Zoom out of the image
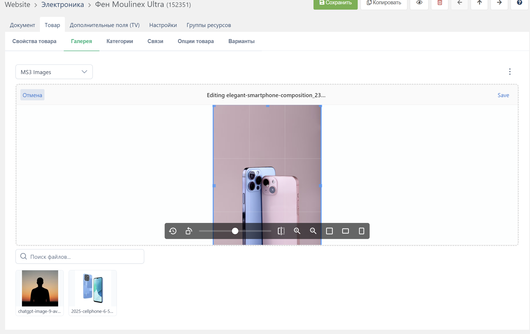This screenshot has height=334, width=530. (x=313, y=231)
